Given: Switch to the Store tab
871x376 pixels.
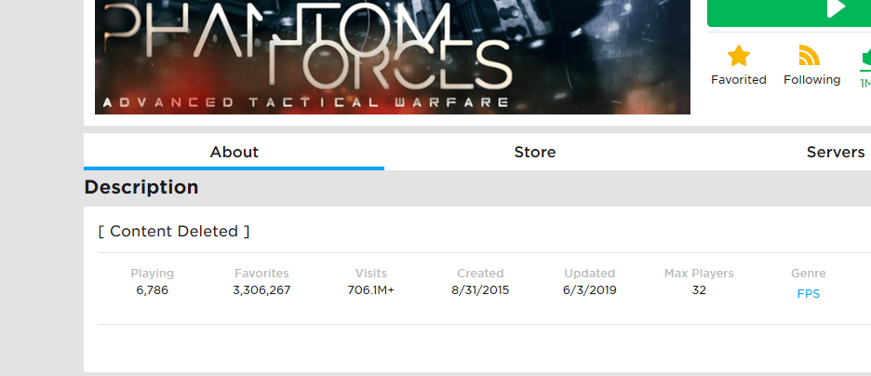Looking at the screenshot, I should pyautogui.click(x=535, y=152).
